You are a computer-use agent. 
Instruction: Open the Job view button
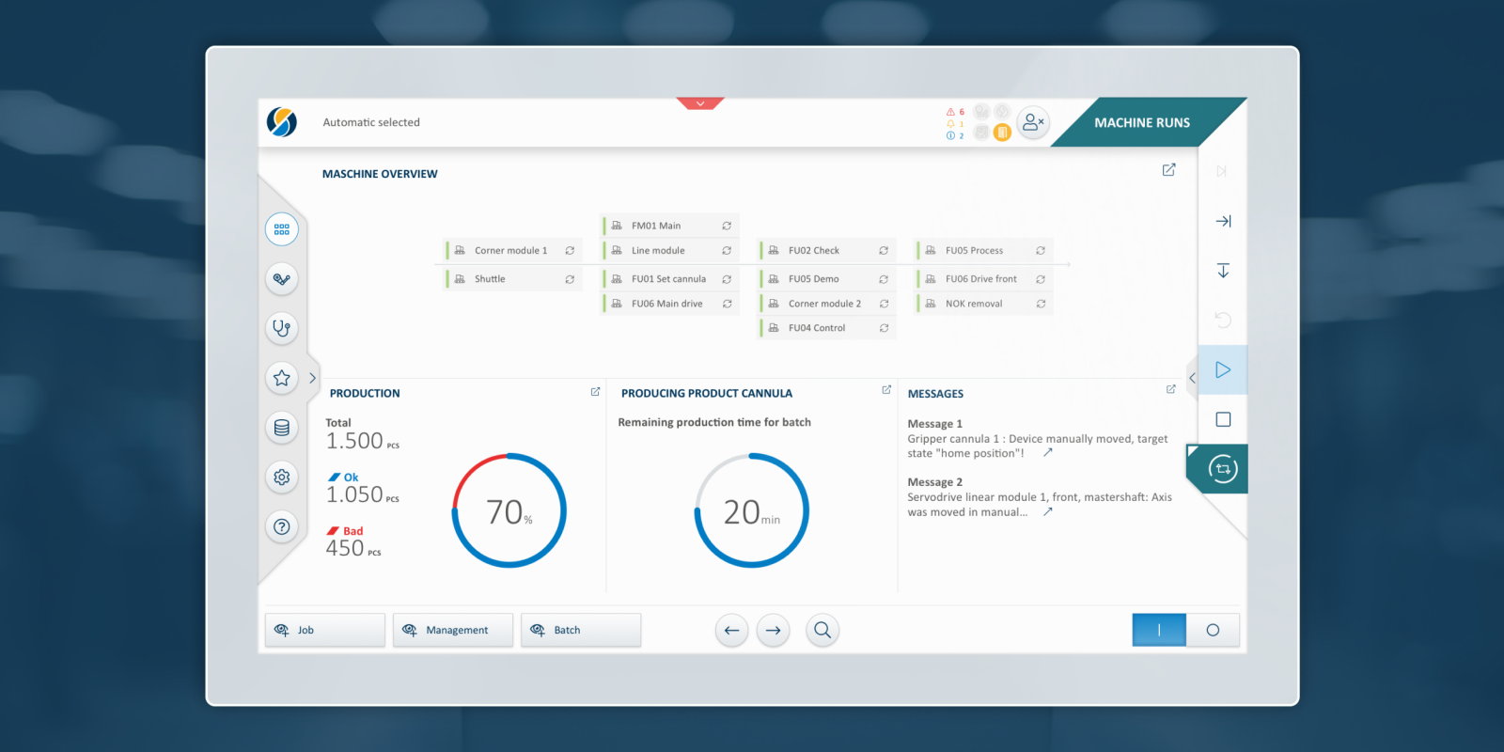click(x=324, y=630)
